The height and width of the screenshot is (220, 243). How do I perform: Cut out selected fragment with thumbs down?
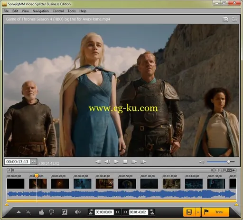(52, 212)
